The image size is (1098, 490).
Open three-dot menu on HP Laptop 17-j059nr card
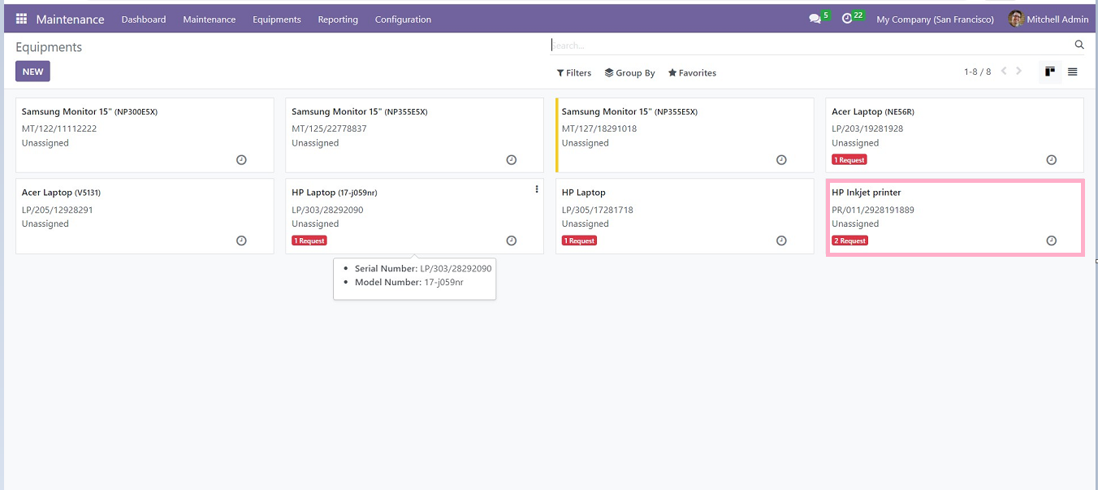537,189
